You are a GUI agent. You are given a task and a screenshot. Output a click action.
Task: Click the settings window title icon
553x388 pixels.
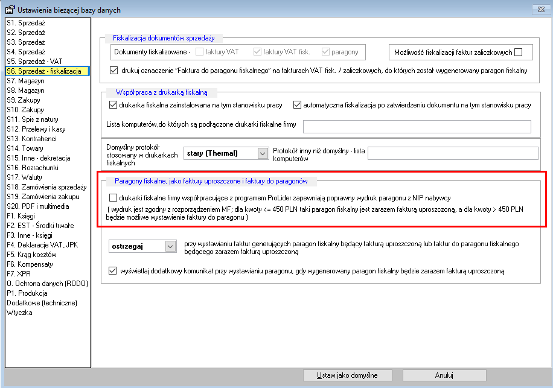coord(10,10)
